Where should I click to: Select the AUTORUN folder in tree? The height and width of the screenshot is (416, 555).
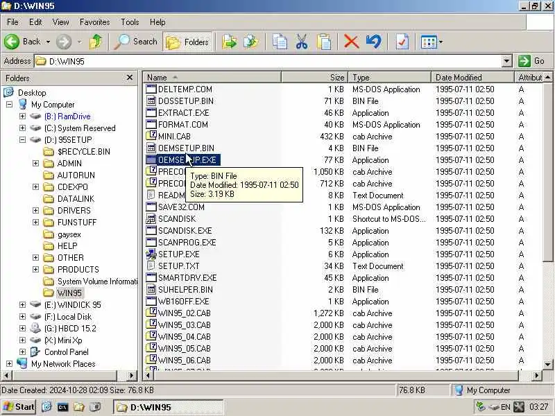coord(76,175)
